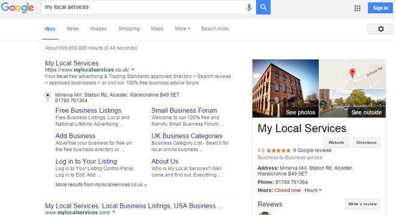The image size is (395, 215).
Task: Click the five star rating icons
Action: click(278, 150)
